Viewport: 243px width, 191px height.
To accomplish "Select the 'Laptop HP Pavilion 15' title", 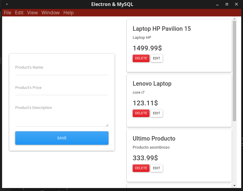I will click(162, 29).
